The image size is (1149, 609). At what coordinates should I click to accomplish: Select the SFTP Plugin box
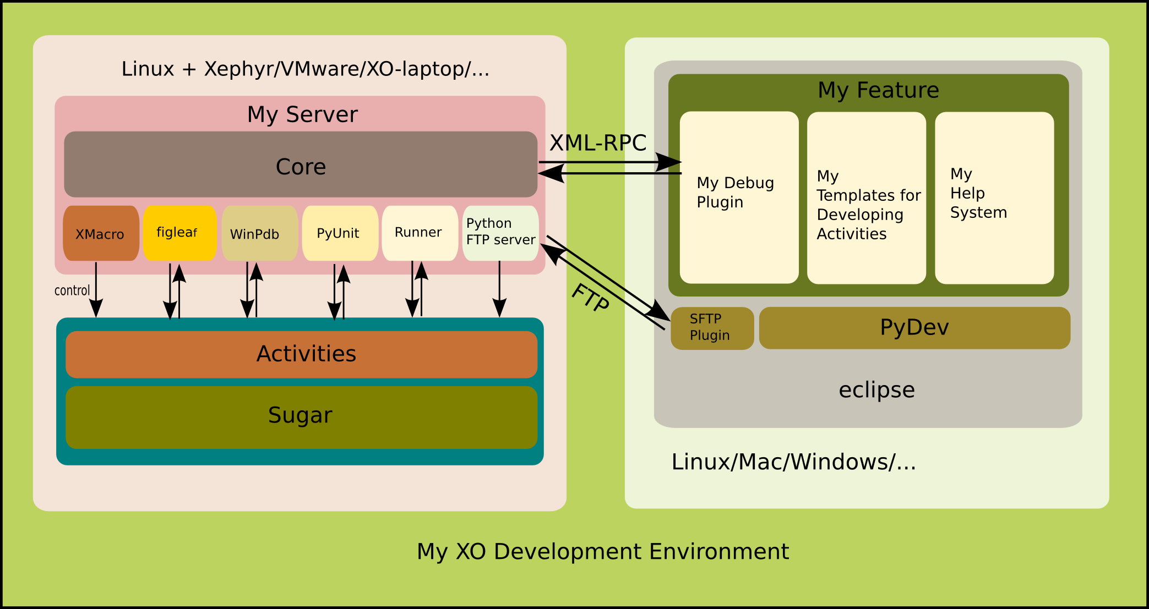tap(711, 328)
